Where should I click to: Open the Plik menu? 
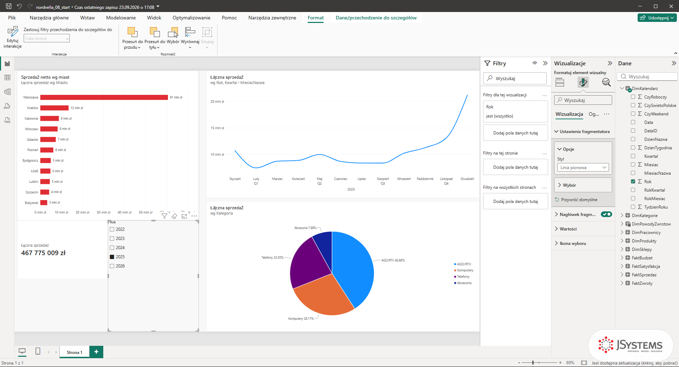[12, 18]
